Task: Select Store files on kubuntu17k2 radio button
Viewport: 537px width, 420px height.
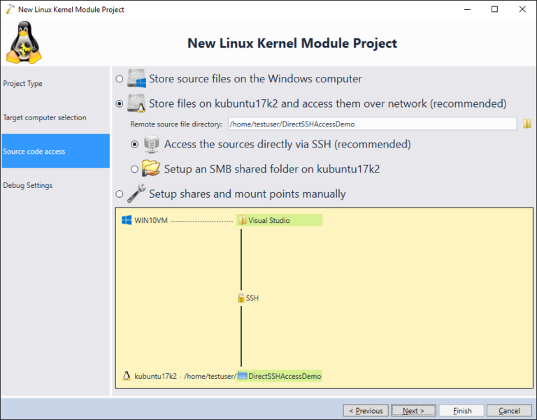Action: click(119, 103)
